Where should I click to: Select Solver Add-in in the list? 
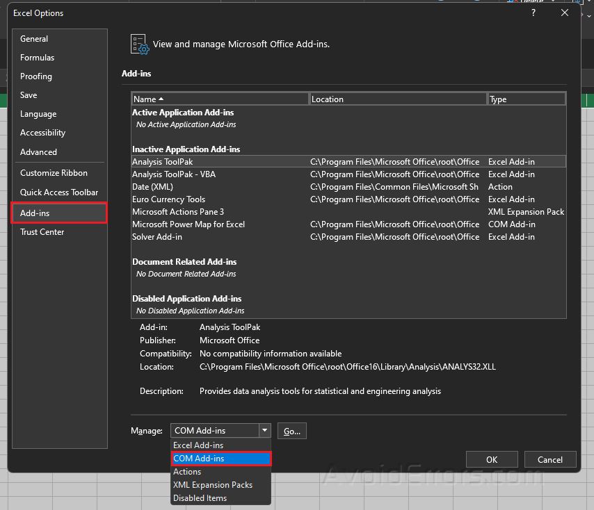pos(348,237)
